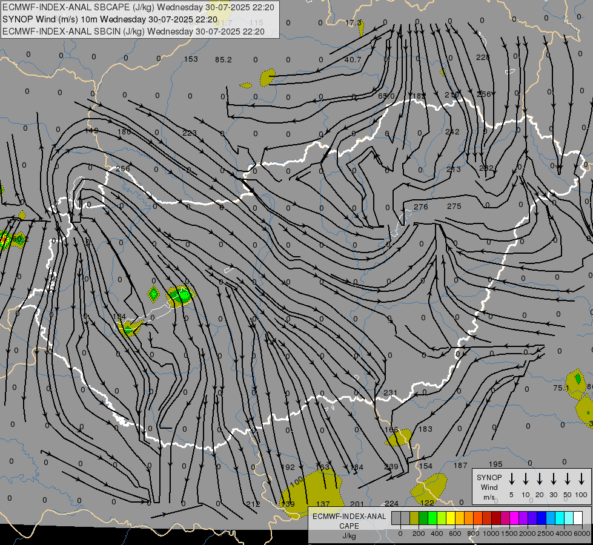Click the green diamond CAPE patch

[153, 294]
